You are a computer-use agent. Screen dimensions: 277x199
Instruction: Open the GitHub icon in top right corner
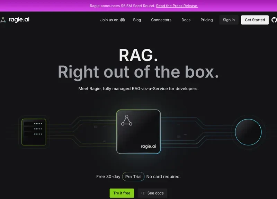click(274, 20)
